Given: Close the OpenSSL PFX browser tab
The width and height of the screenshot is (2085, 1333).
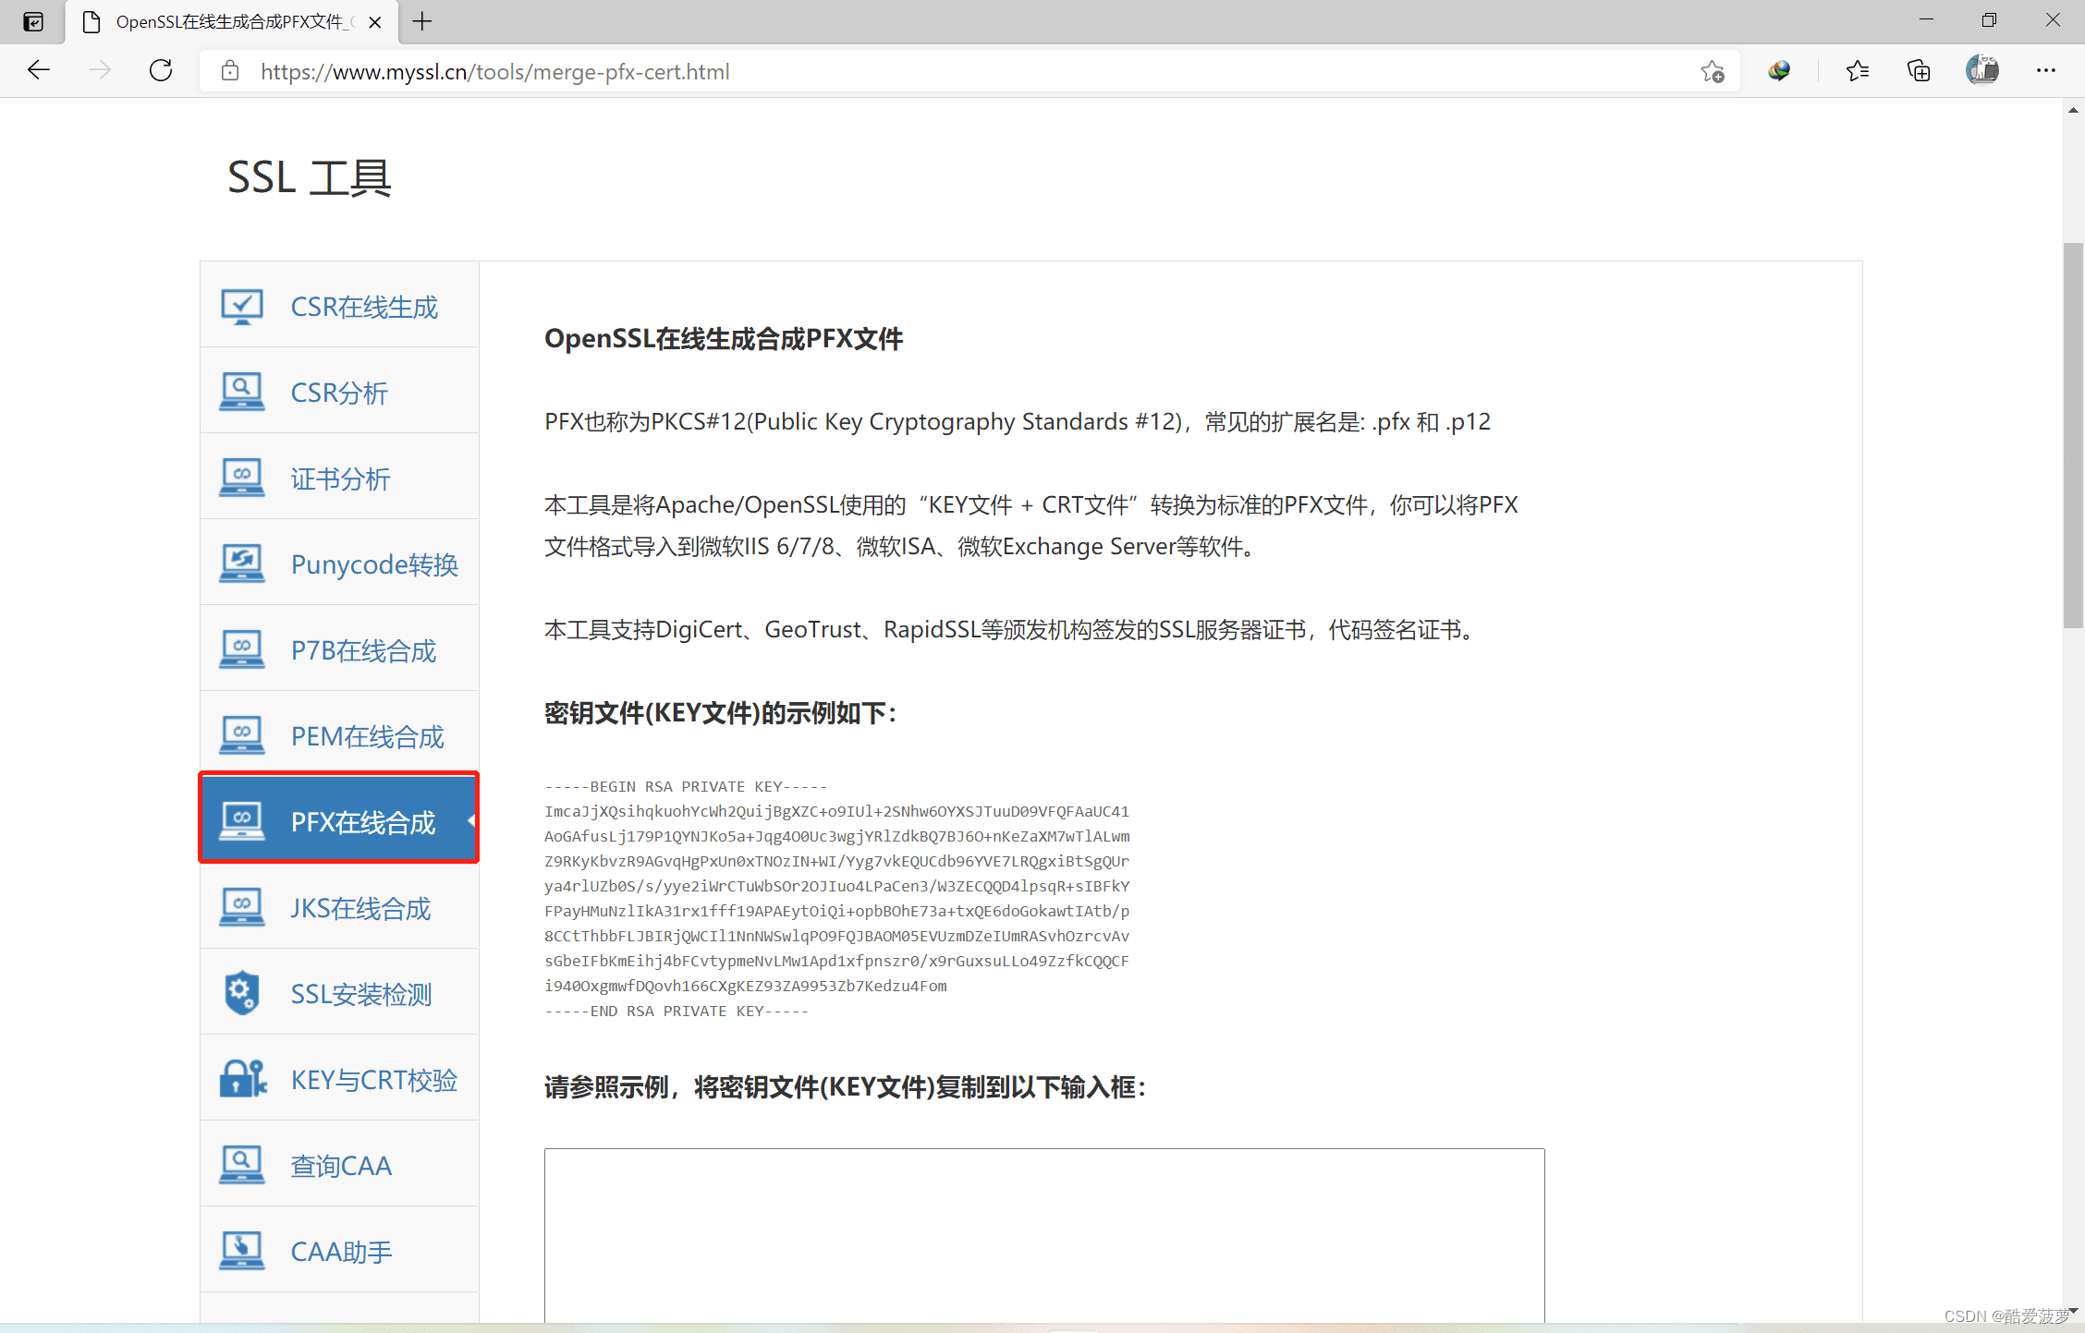Looking at the screenshot, I should click(x=375, y=22).
